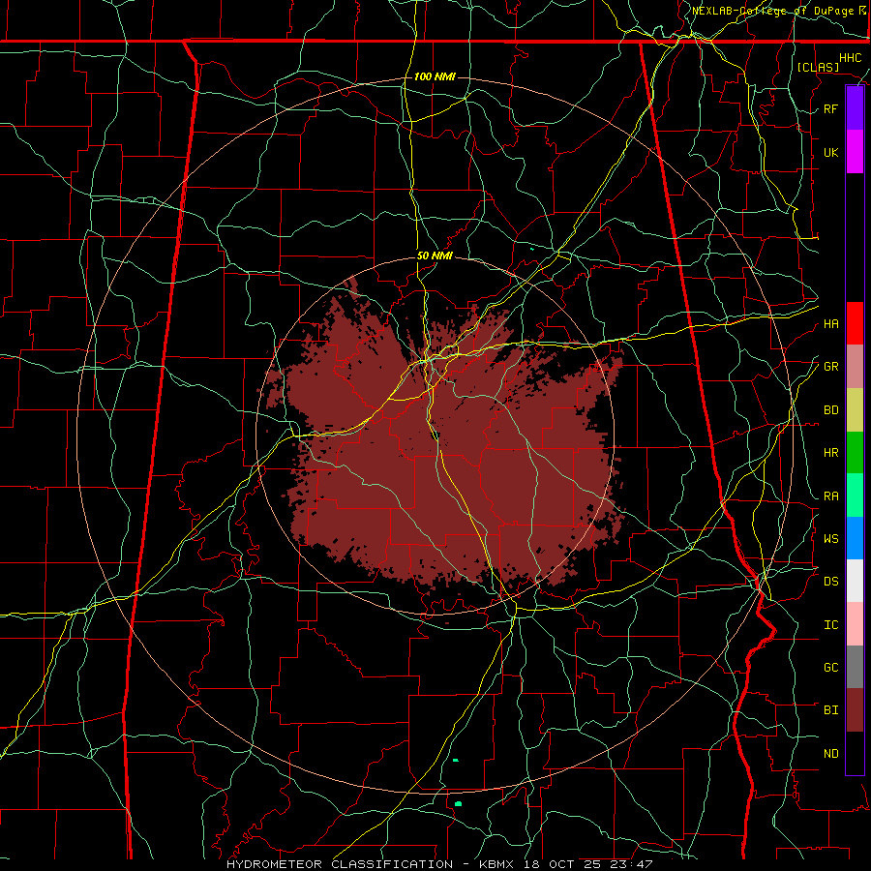Click the WS legend label
The width and height of the screenshot is (871, 871).
click(x=830, y=538)
